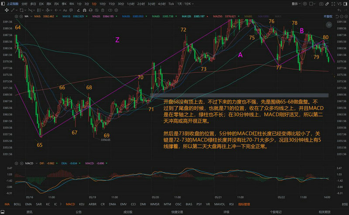Viewport: 349px width, 215px height.
Task: Add a comment bubble annotation
Action: pyautogui.click(x=71, y=10)
